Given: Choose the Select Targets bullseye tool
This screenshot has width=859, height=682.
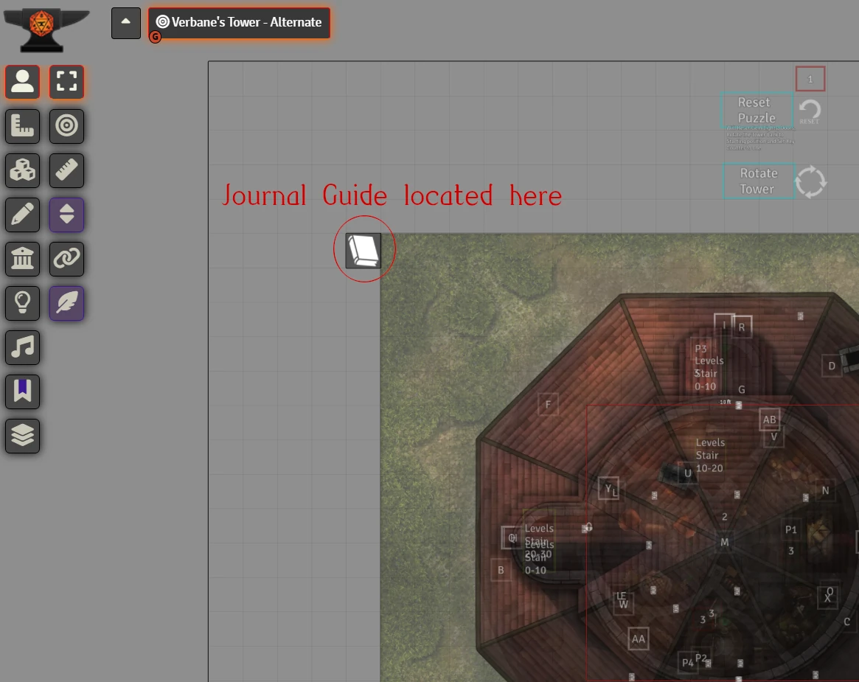Looking at the screenshot, I should tap(67, 126).
